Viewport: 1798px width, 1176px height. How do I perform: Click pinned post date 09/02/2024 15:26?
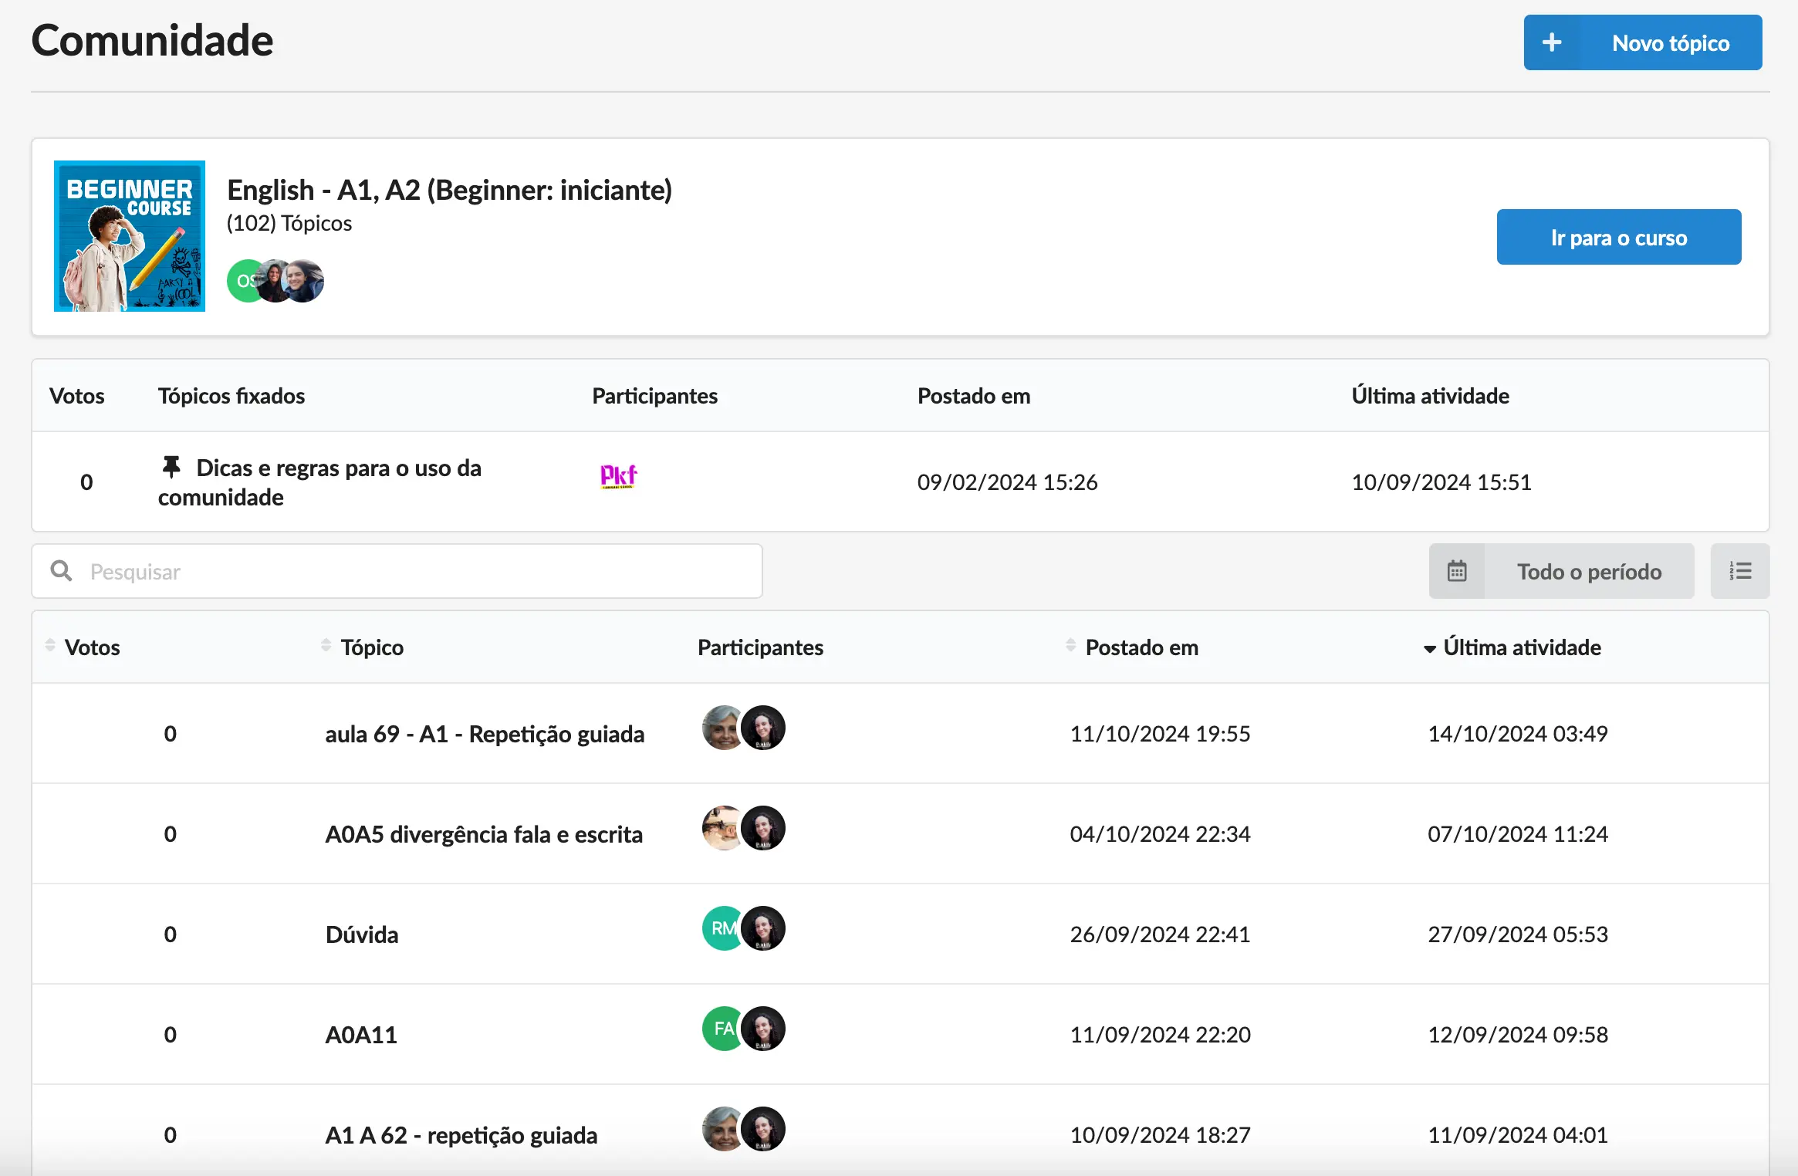click(x=1007, y=482)
